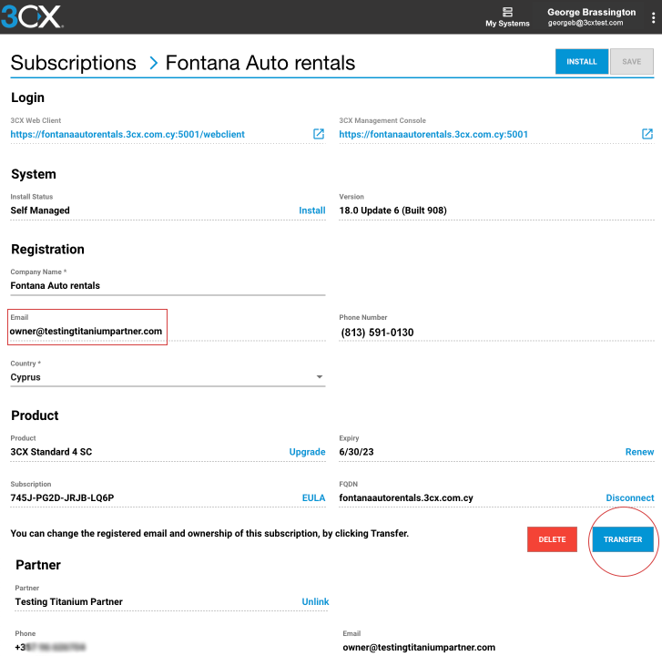
Task: Click George Brassington account name
Action: click(x=592, y=12)
